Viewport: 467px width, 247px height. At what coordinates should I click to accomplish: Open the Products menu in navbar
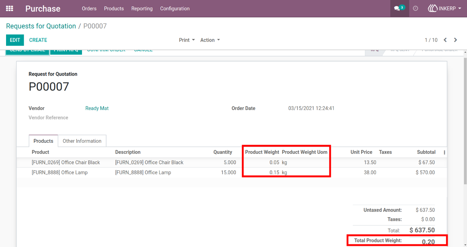(x=114, y=8)
